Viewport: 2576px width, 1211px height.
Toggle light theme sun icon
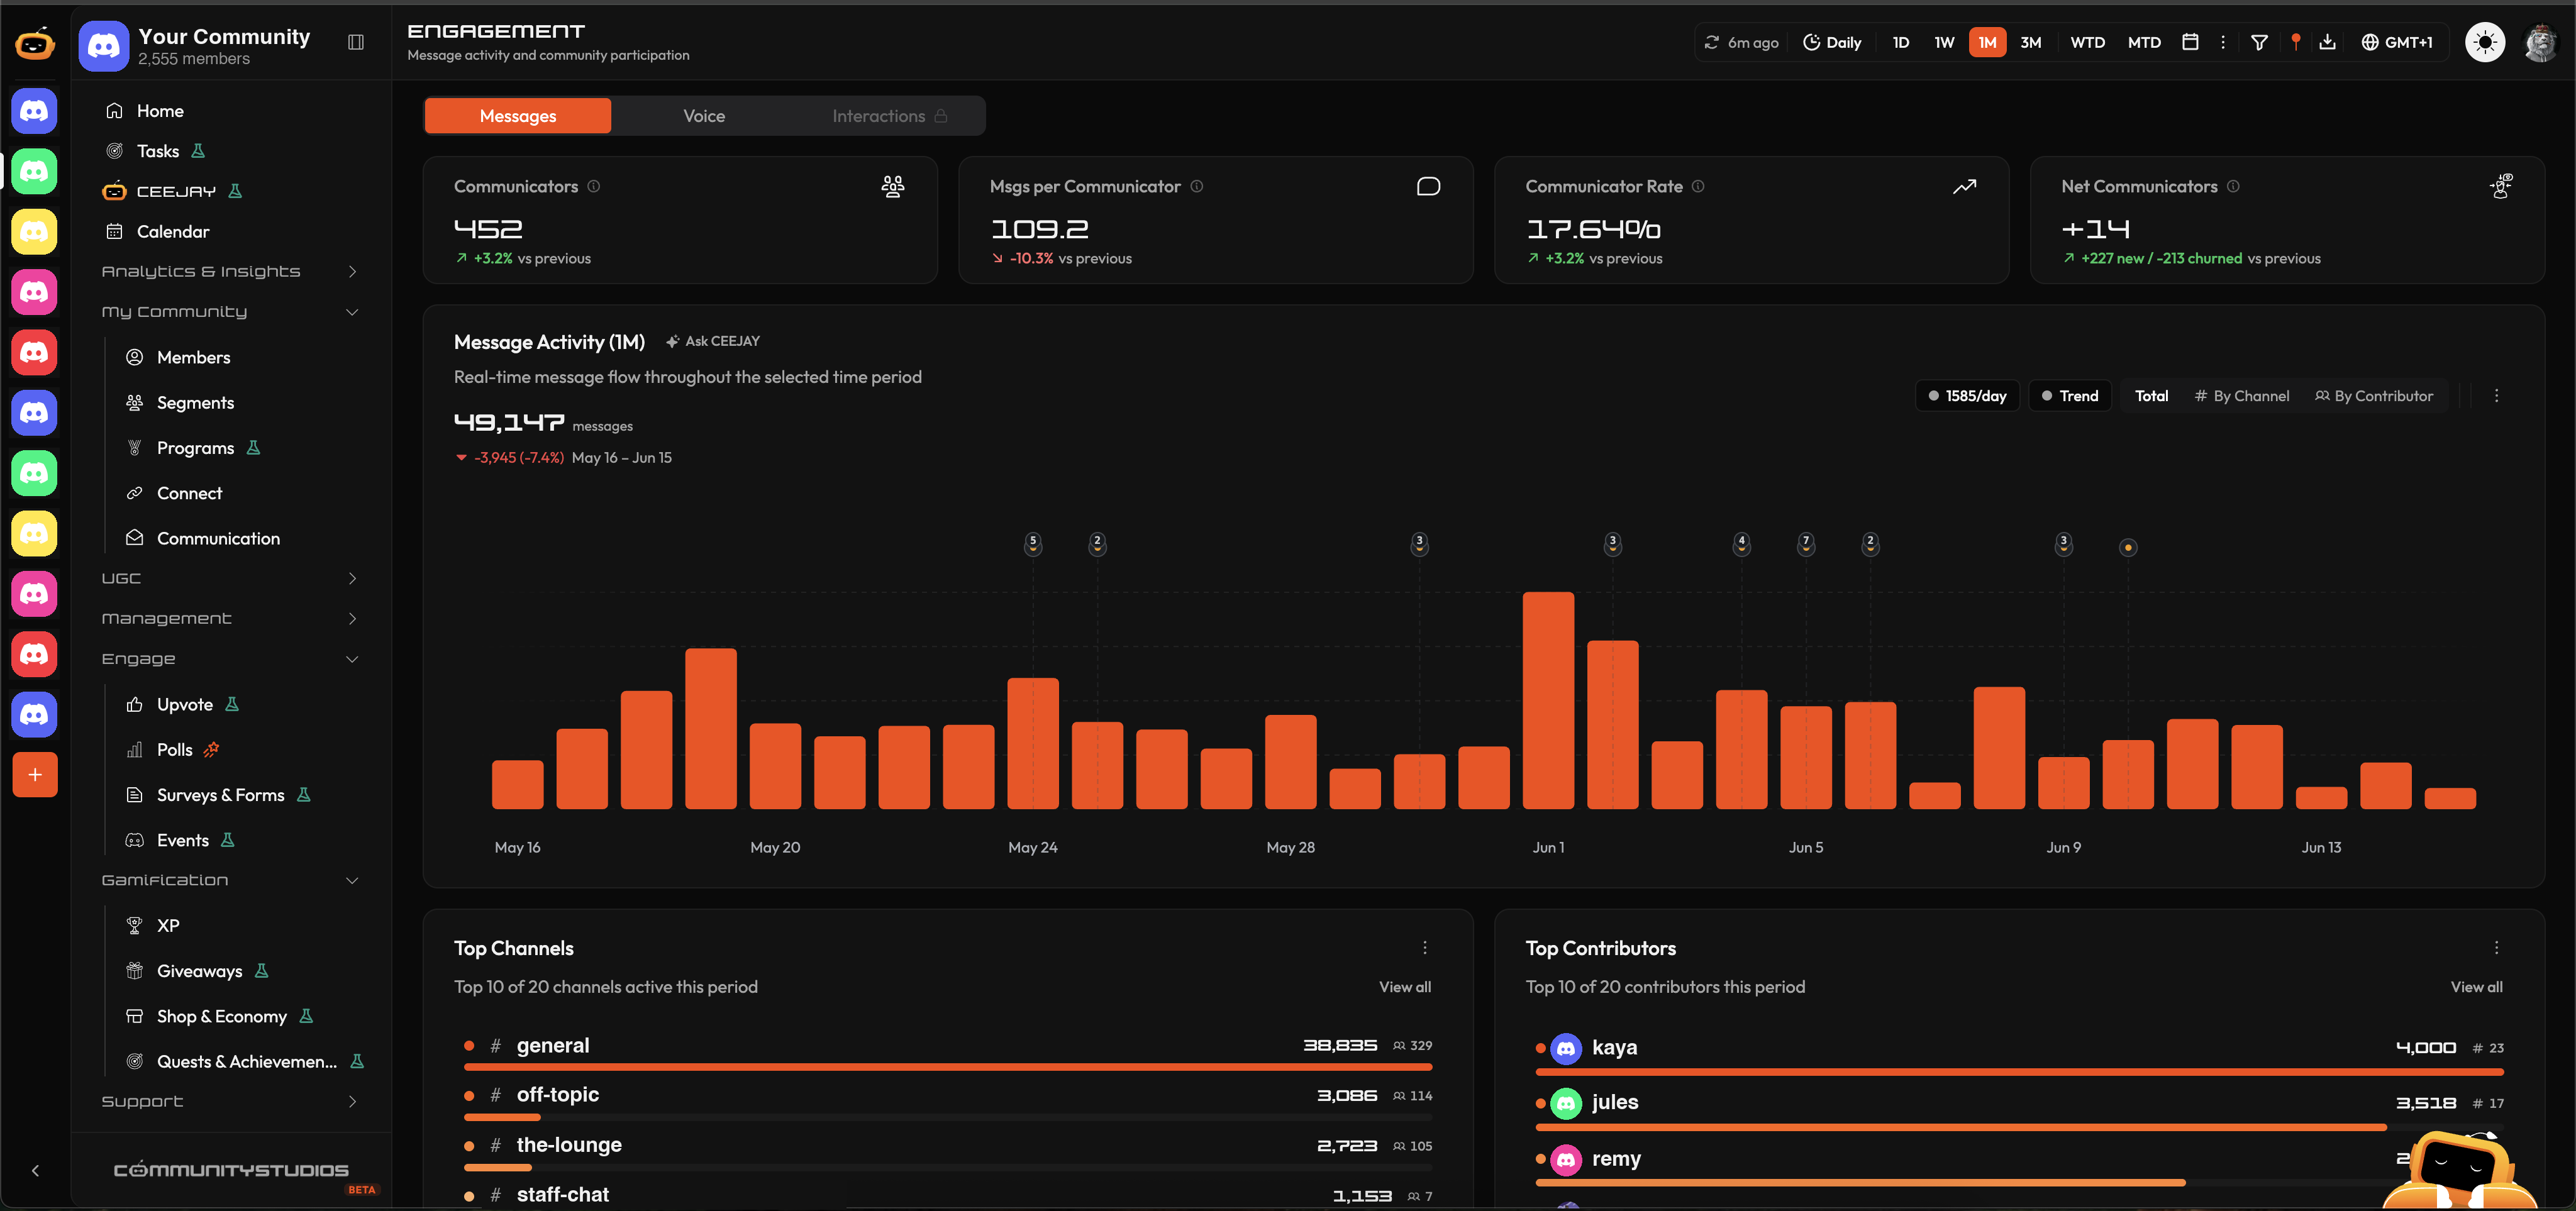click(2485, 42)
